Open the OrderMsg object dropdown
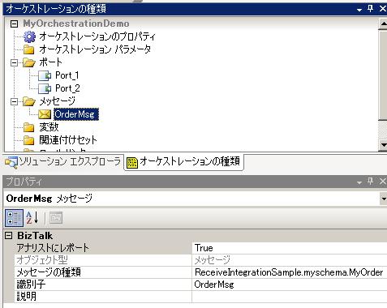 pos(383,199)
